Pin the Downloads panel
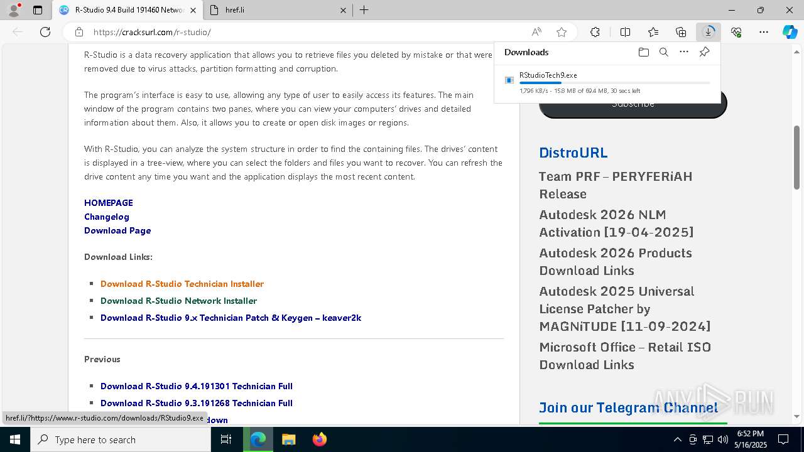 (704, 52)
